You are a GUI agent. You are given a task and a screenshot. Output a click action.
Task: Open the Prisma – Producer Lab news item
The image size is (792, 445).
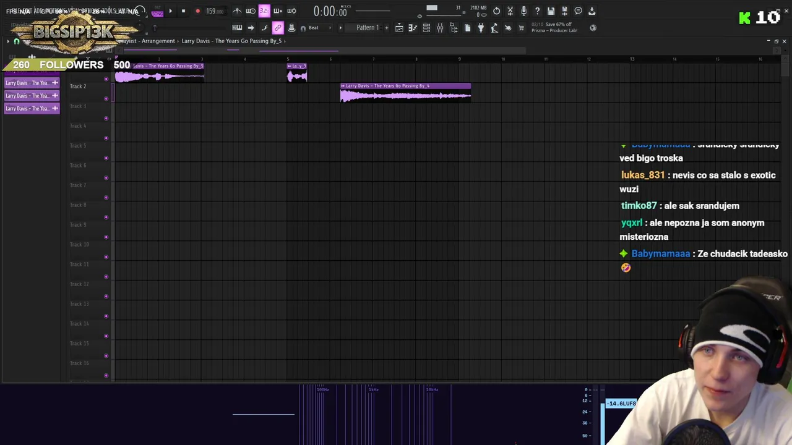[554, 27]
